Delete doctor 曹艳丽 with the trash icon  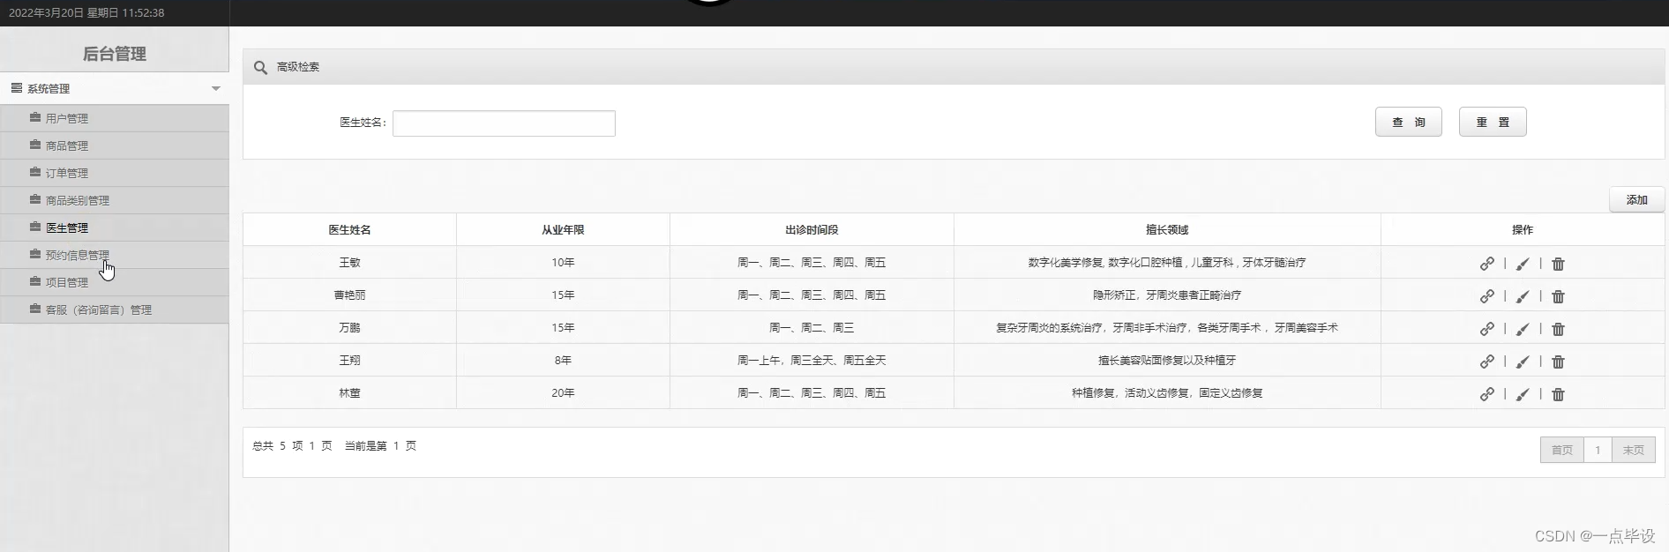pos(1558,296)
